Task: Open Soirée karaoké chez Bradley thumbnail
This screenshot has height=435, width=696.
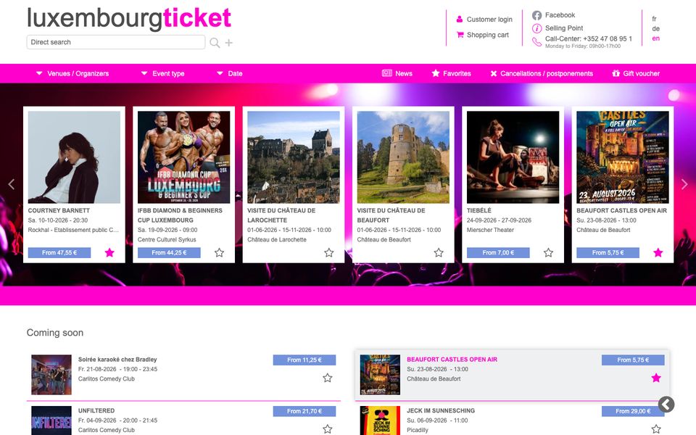Action: [51, 375]
